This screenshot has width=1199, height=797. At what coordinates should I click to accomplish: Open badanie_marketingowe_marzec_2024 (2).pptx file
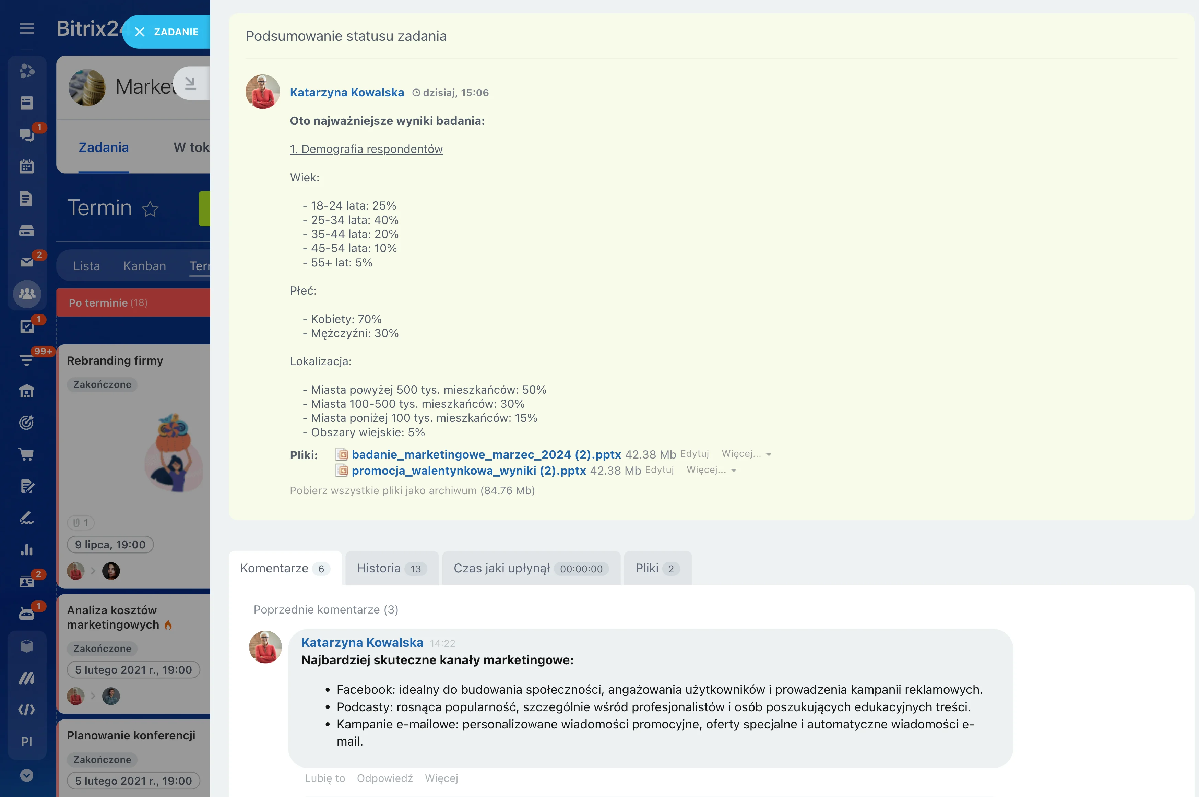click(x=486, y=454)
